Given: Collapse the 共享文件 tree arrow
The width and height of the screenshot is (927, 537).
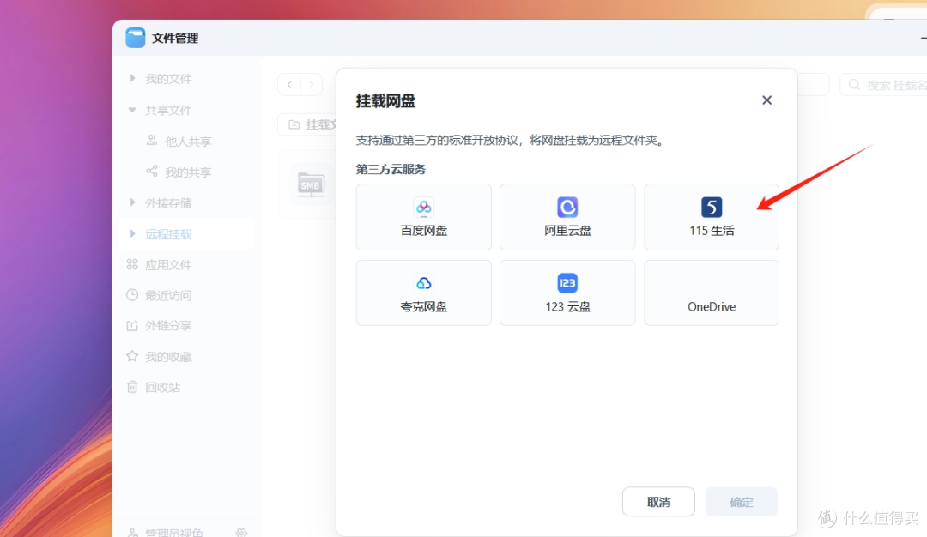Looking at the screenshot, I should pos(132,110).
